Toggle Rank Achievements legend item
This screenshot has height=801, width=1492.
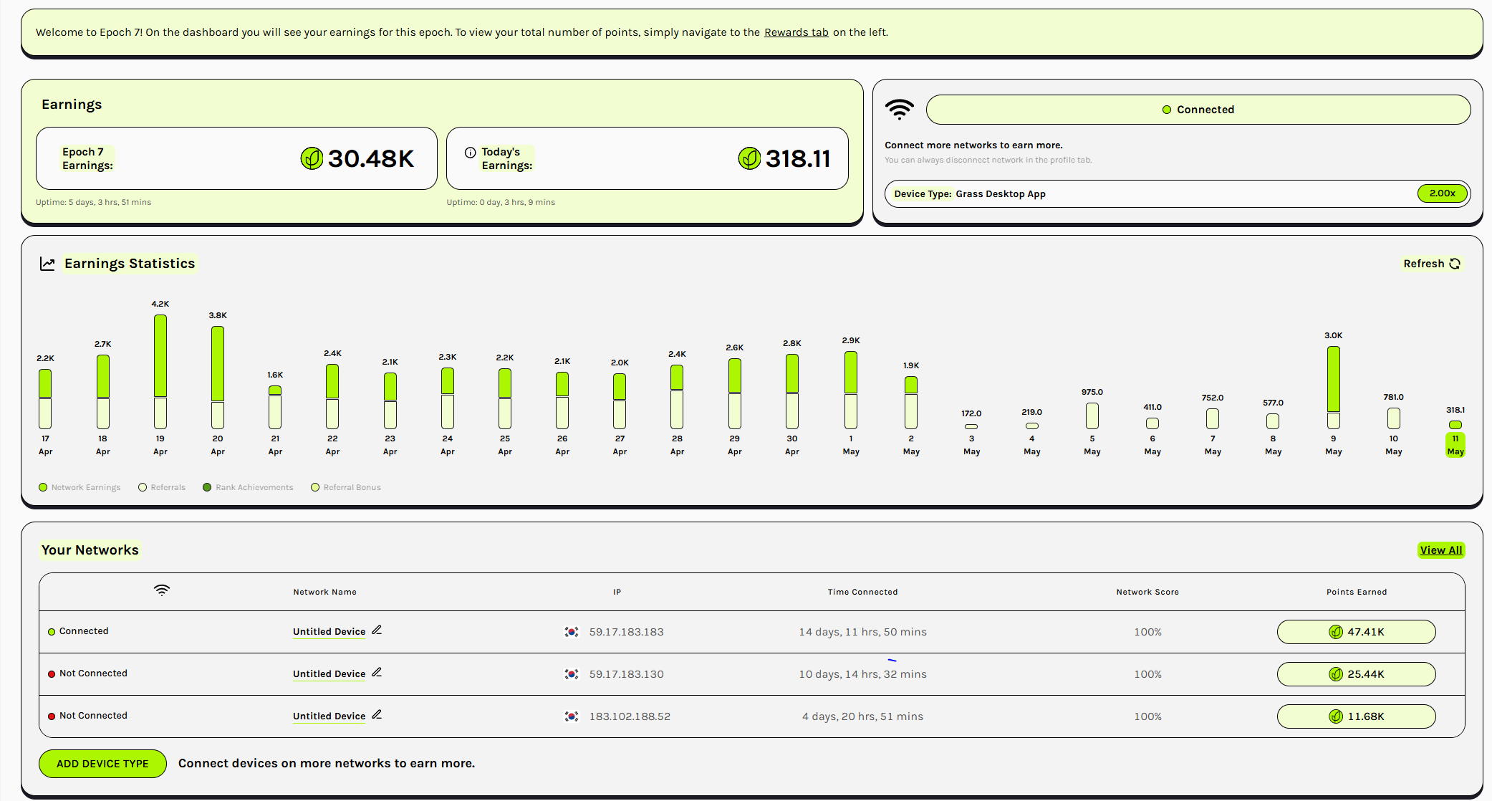pyautogui.click(x=248, y=487)
